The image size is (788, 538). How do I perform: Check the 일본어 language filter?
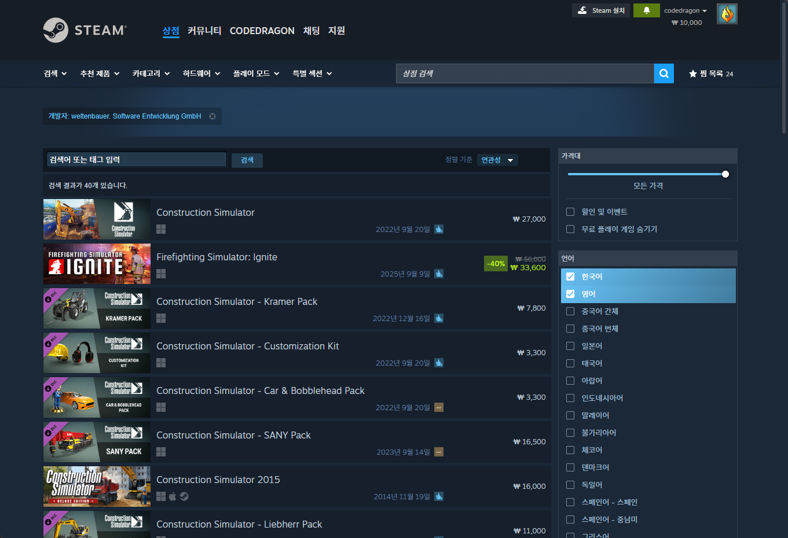pos(570,346)
